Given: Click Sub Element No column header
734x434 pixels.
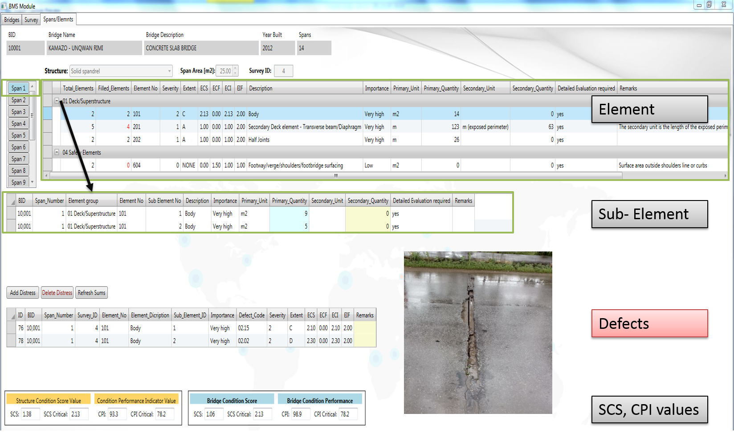Looking at the screenshot, I should tap(164, 201).
